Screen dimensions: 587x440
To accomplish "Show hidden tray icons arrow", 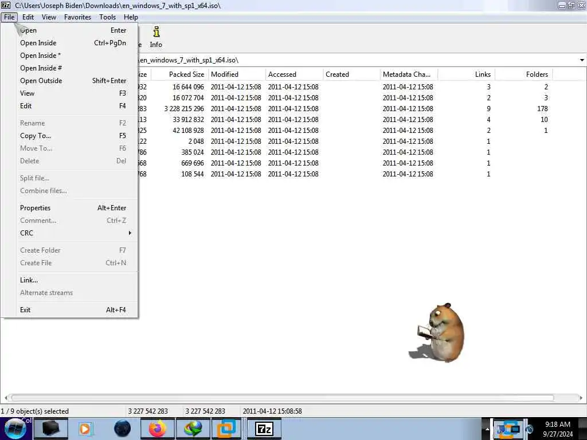I will click(x=487, y=429).
